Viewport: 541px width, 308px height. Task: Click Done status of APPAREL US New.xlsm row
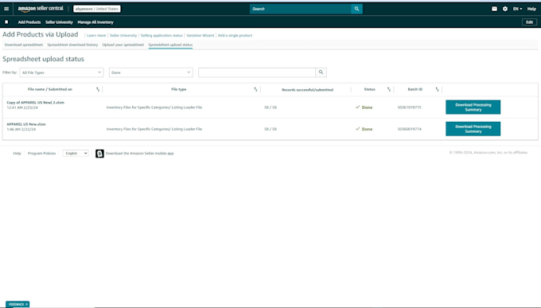(364, 129)
